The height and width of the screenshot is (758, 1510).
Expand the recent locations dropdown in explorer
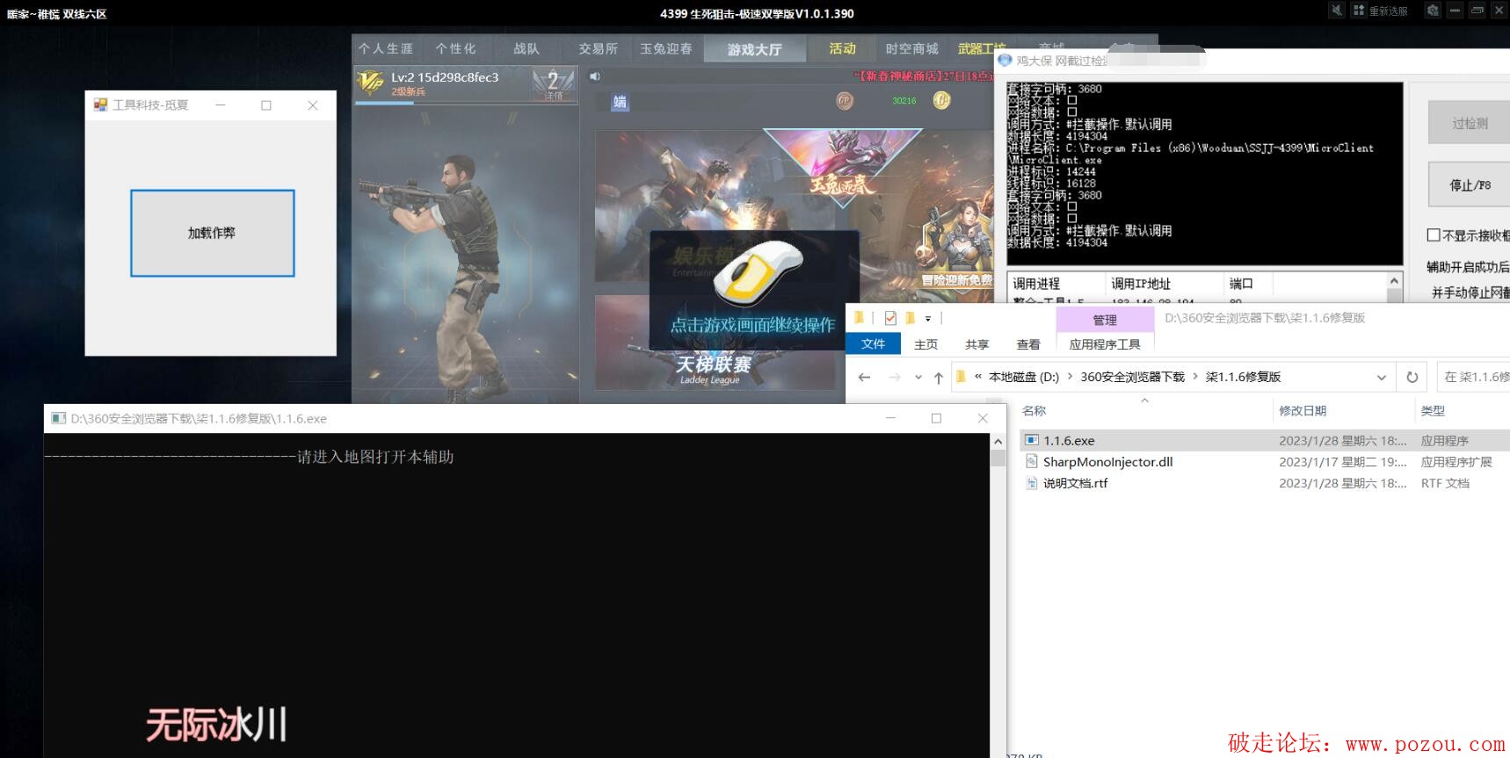(918, 377)
